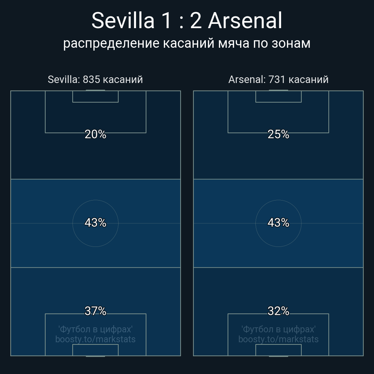Open the boosty.to/markstats link on Arsenal's pitch
Image resolution: width=374 pixels, height=374 pixels.
click(x=278, y=339)
